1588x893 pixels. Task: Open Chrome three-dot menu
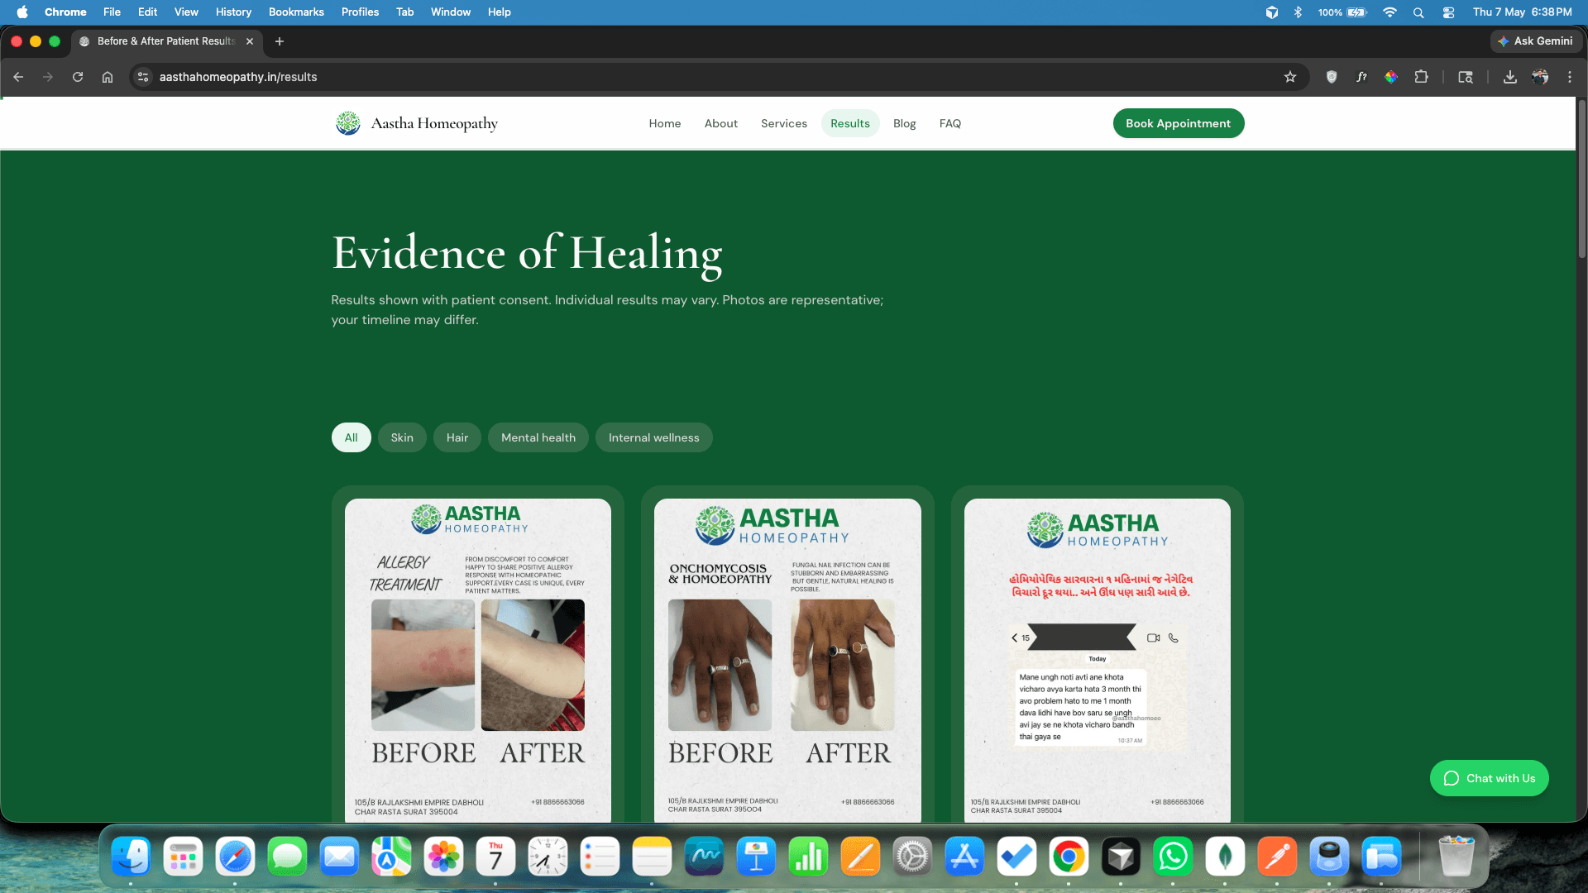click(1570, 77)
